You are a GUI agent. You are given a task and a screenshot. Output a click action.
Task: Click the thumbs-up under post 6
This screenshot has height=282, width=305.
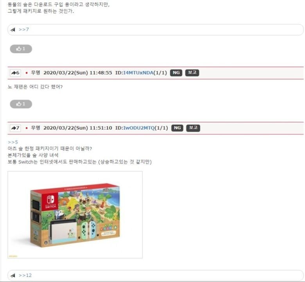[21, 104]
